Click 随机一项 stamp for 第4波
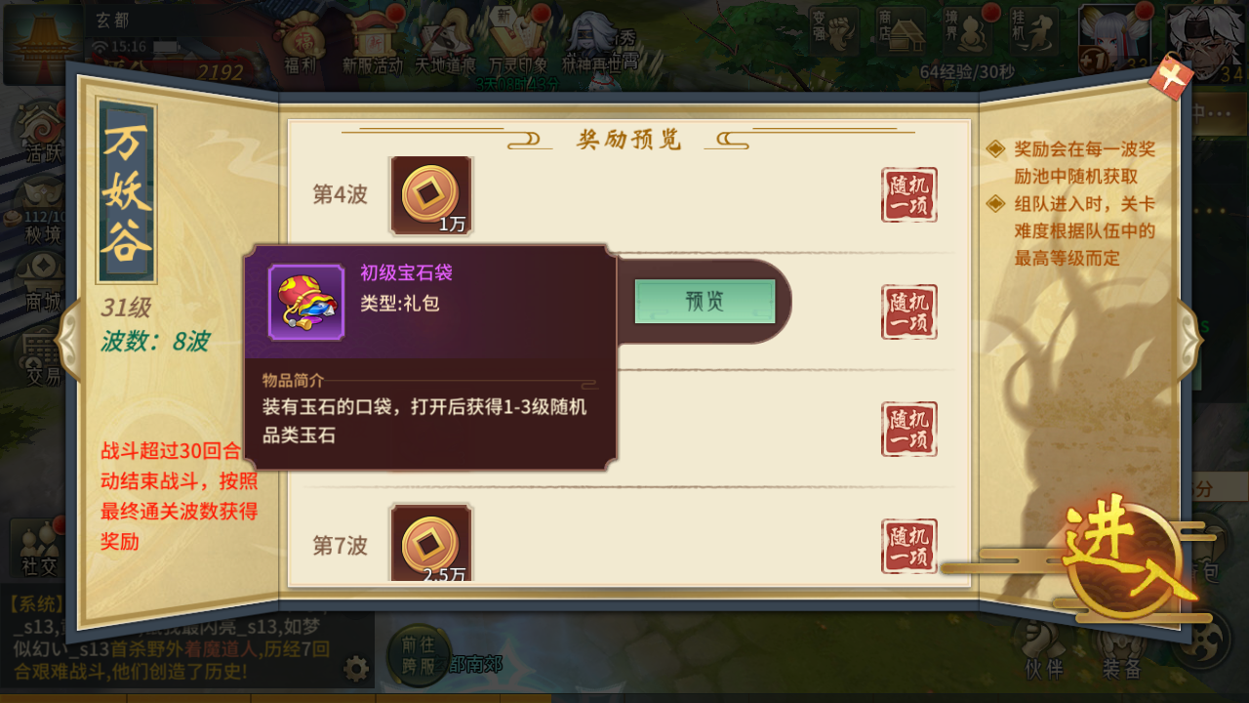 click(908, 195)
